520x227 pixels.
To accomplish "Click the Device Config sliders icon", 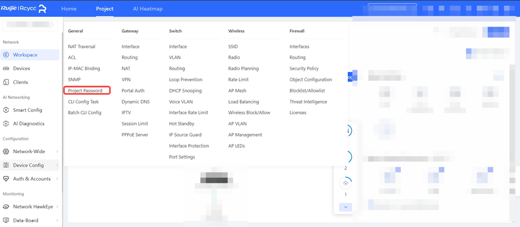I will 6,165.
